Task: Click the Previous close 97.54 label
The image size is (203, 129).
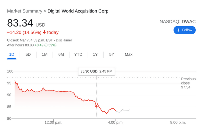Action: 188,83
